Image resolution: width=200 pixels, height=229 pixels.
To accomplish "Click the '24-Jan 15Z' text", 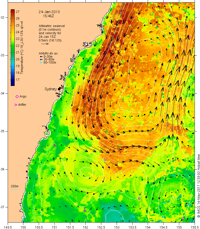I will click(47, 37).
